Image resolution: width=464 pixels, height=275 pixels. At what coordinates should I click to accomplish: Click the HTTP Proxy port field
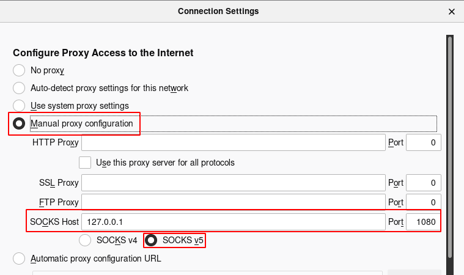tap(423, 143)
